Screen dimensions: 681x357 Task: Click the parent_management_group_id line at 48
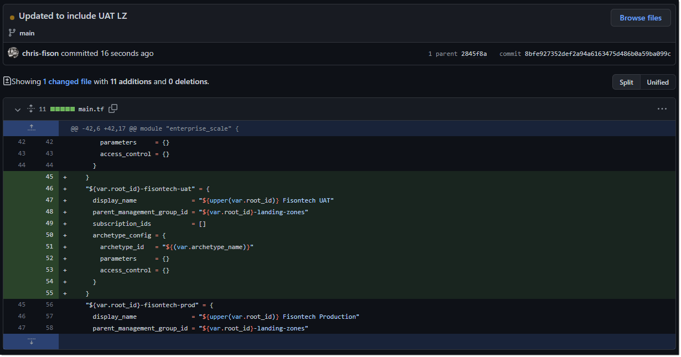[200, 212]
